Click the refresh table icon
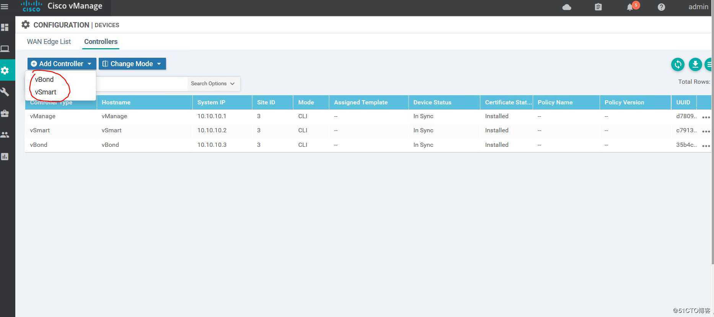The width and height of the screenshot is (714, 317). pyautogui.click(x=678, y=64)
